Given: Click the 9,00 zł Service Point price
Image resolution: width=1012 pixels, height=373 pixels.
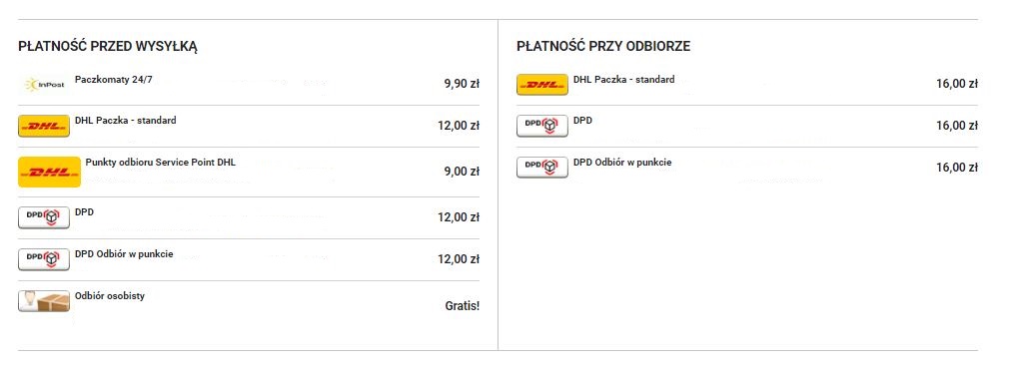Looking at the screenshot, I should coord(462,172).
